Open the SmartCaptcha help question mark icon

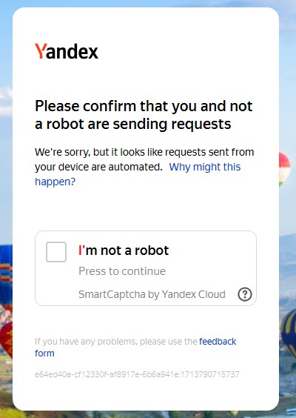(245, 294)
